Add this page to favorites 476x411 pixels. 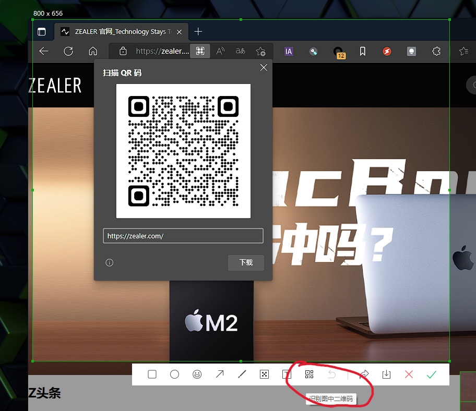click(261, 51)
